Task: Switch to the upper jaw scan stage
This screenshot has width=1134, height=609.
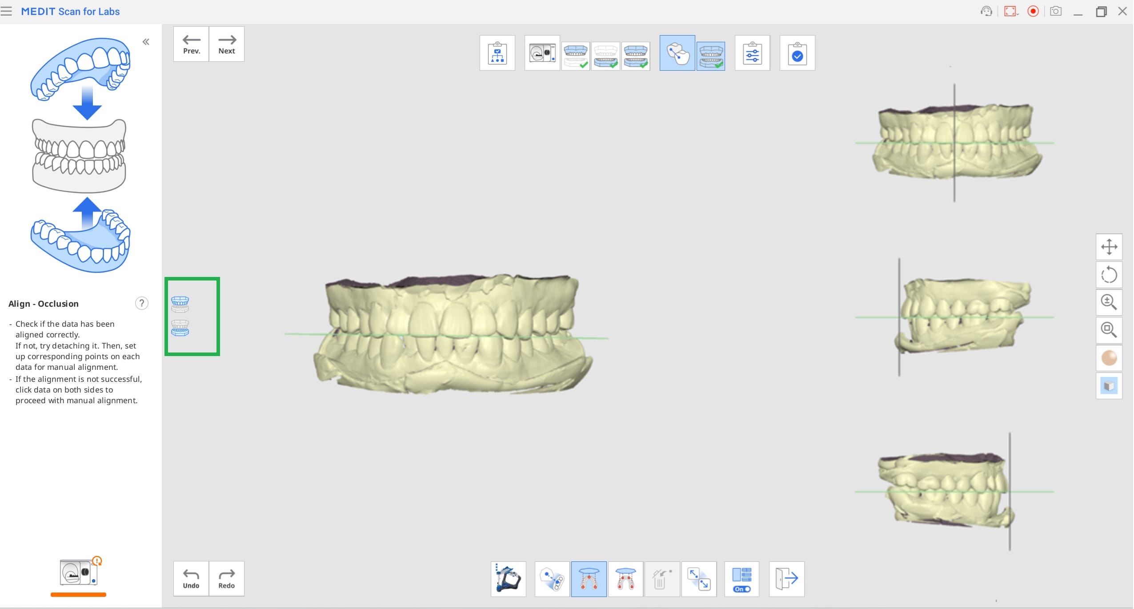Action: click(x=576, y=56)
